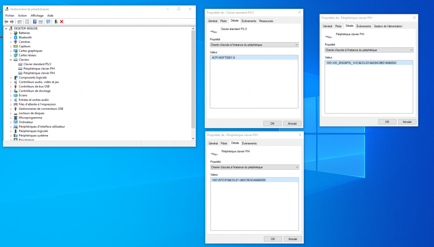Click OK in Clavier standard PS/2 dialog
Viewport: 434px width, 247px height.
pos(273,123)
